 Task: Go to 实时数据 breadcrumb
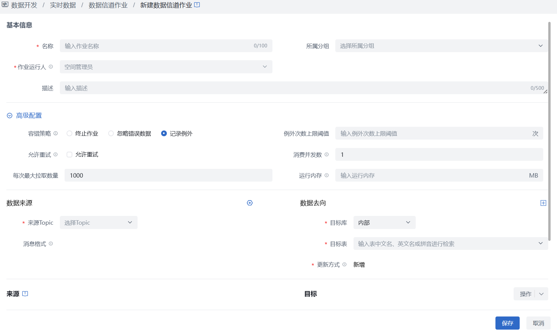point(63,5)
